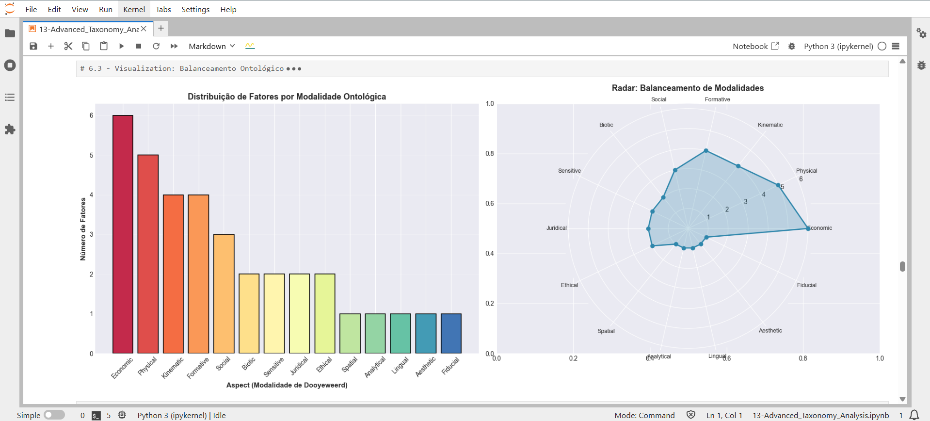Close the 13-Advanced_Taxonomy_Analysis notebook tab
The width and height of the screenshot is (930, 421).
[x=144, y=29]
